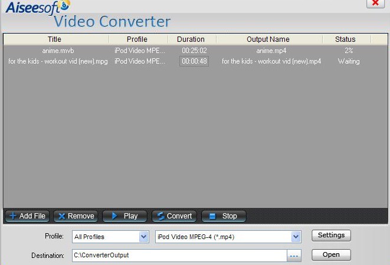
Task: Click the profile cell of workout vid row
Action: (139, 61)
